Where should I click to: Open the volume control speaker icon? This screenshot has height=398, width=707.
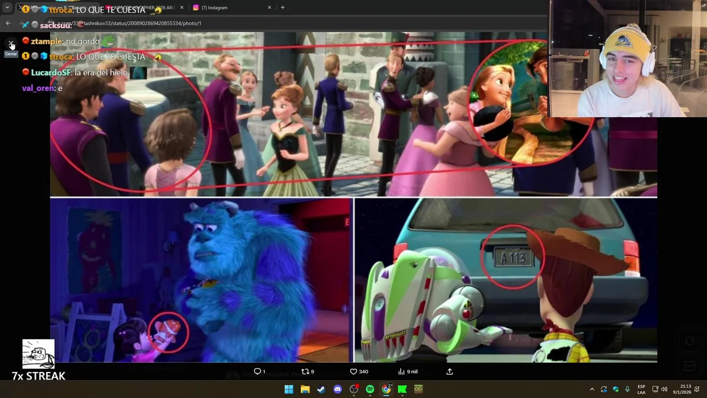(x=664, y=389)
